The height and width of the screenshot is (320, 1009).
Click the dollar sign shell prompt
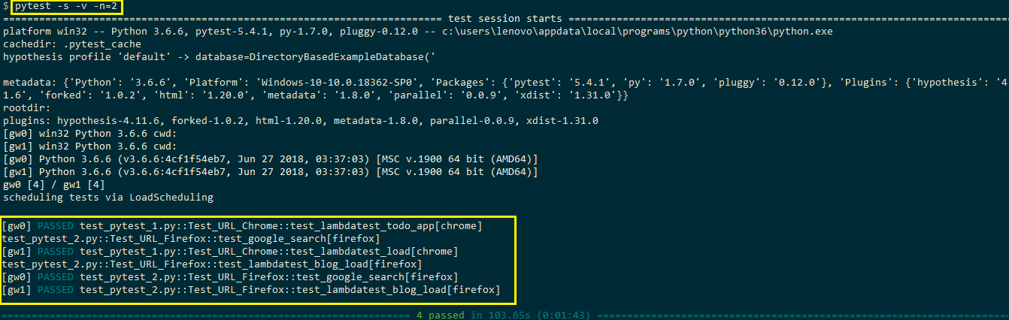(5, 8)
